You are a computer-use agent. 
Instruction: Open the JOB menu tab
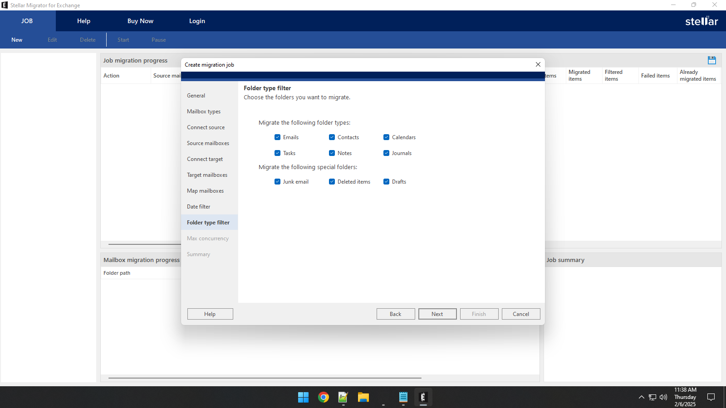click(x=27, y=21)
